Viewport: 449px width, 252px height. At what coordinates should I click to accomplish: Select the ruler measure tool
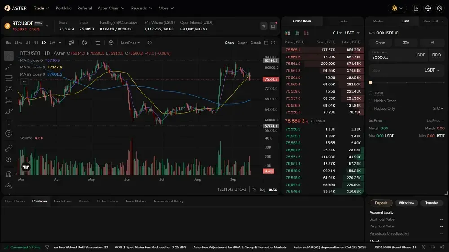pyautogui.click(x=9, y=148)
